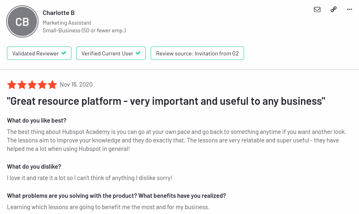Image resolution: width=359 pixels, height=214 pixels.
Task: Click the What do you like best? heading
Action: [37, 121]
